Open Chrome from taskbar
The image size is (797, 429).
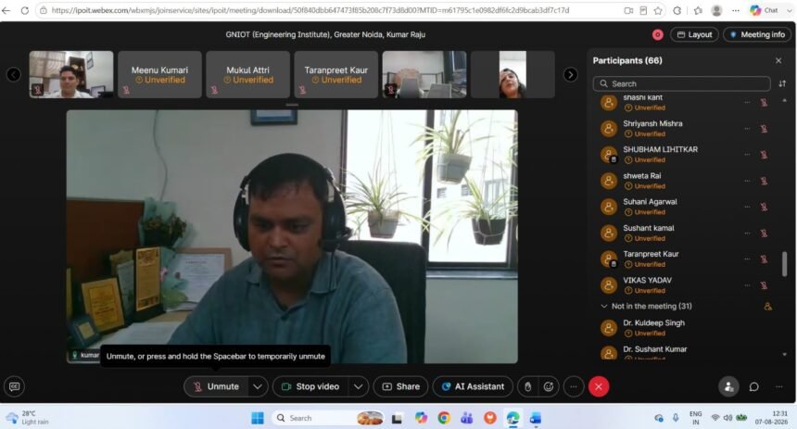click(444, 418)
